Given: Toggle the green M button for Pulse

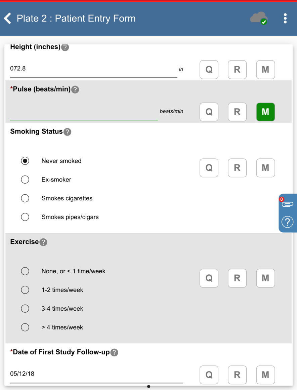Looking at the screenshot, I should pyautogui.click(x=265, y=112).
